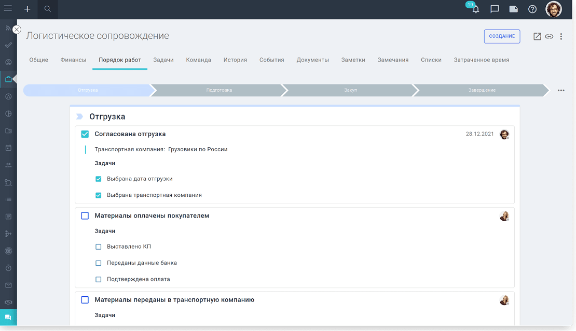Image resolution: width=576 pixels, height=331 pixels.
Task: Copy link using the chain icon
Action: [x=549, y=36]
